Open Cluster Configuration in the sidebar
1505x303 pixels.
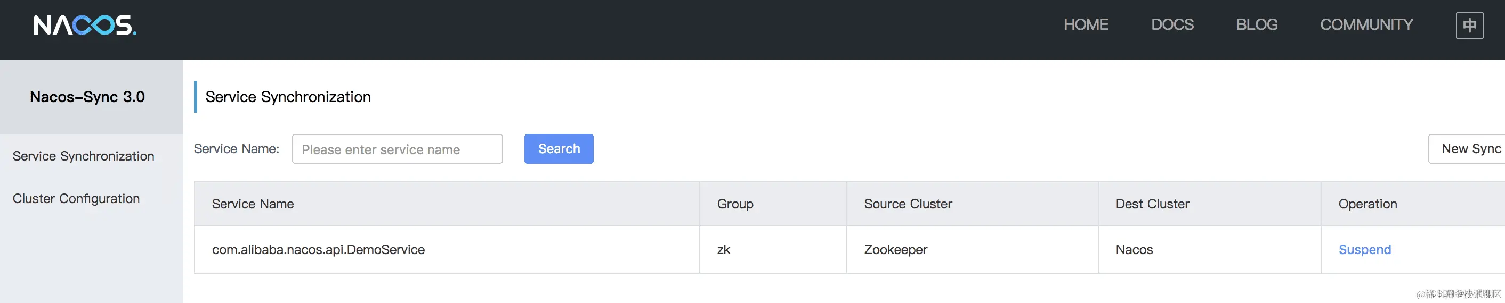[77, 199]
